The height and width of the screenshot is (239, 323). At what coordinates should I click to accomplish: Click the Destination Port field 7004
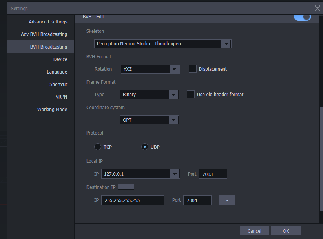tap(197, 200)
